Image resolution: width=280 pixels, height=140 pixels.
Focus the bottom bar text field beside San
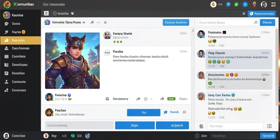click(235, 136)
